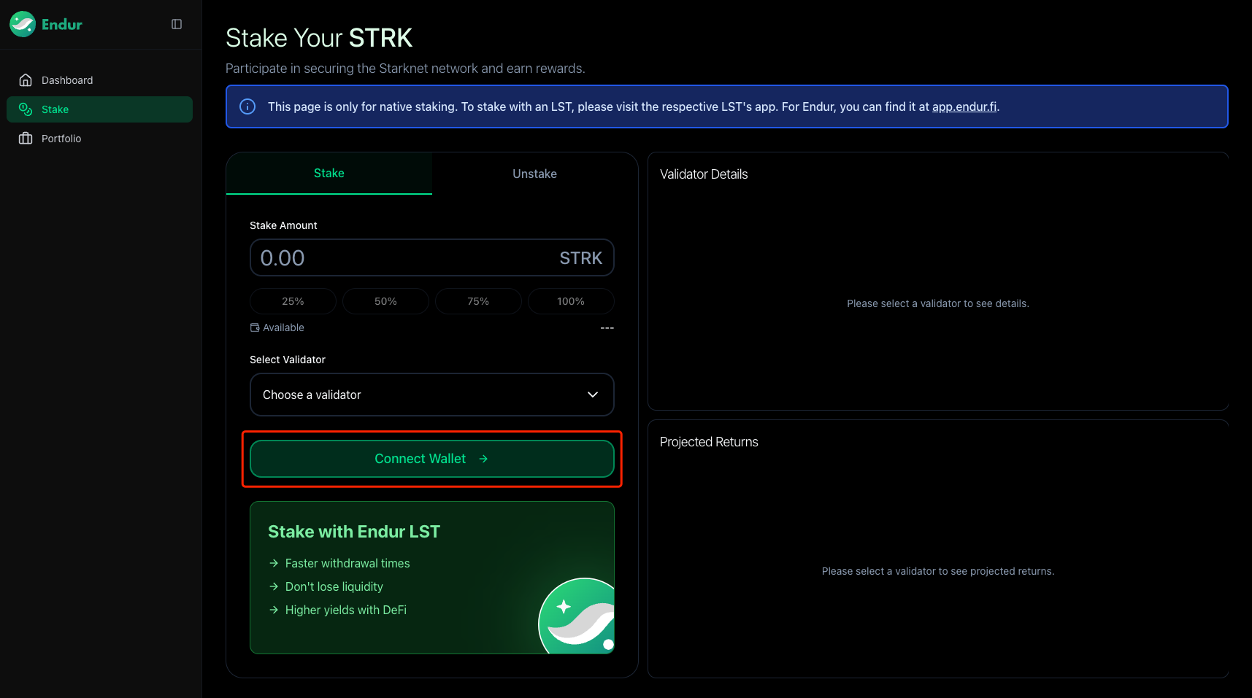Click the Connect Wallet button
Viewport: 1252px width, 698px height.
pos(432,459)
